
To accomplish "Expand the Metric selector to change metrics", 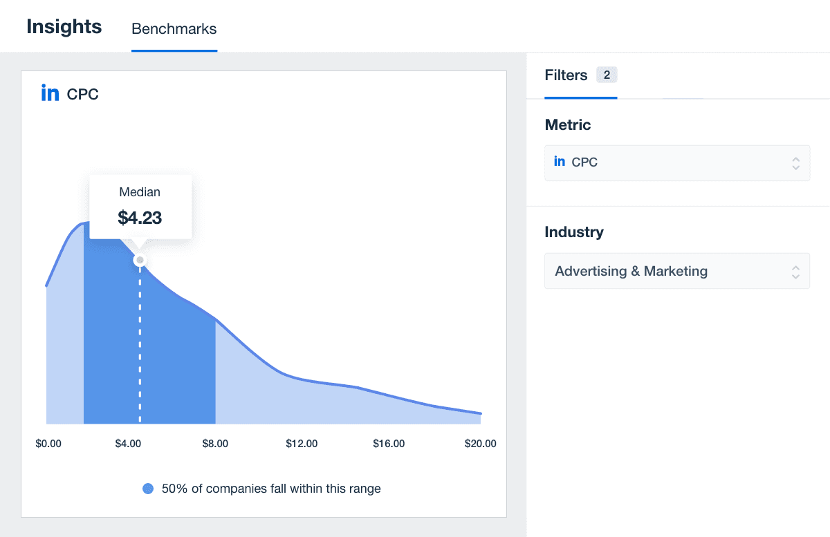I will 676,162.
